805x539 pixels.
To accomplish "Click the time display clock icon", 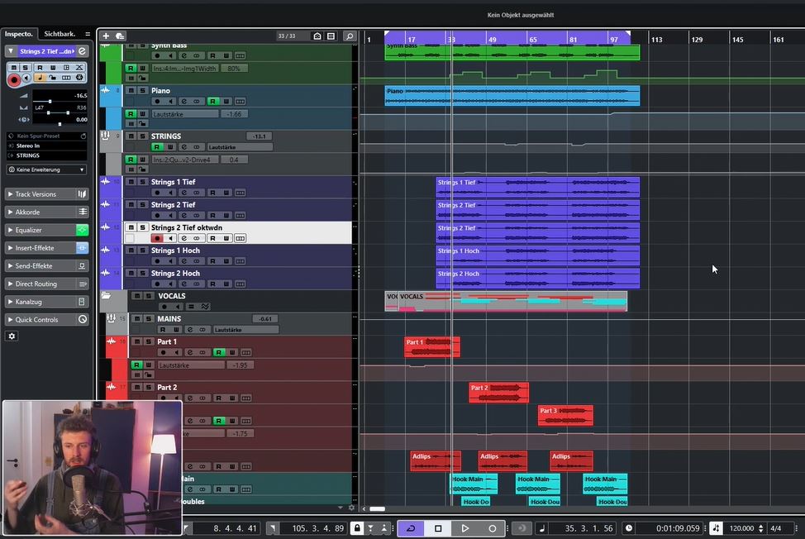I will (x=629, y=528).
